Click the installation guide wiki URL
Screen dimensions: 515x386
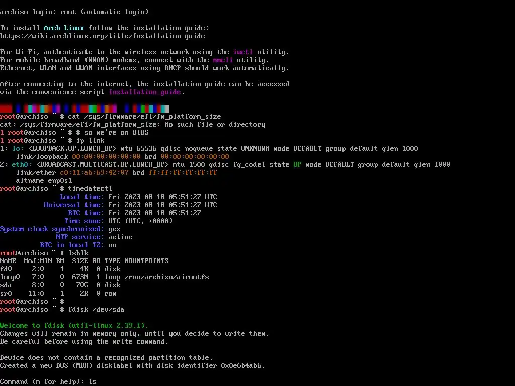[x=103, y=36]
